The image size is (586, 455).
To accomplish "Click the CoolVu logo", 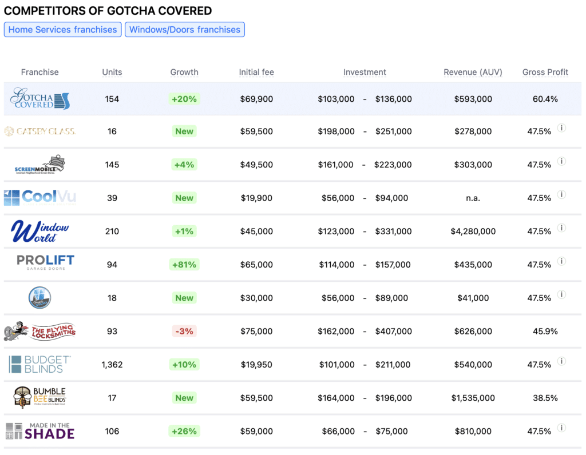I will [x=40, y=198].
